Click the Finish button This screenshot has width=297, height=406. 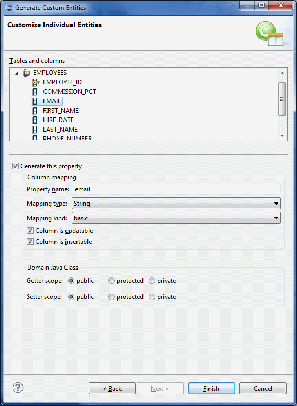pos(212,388)
